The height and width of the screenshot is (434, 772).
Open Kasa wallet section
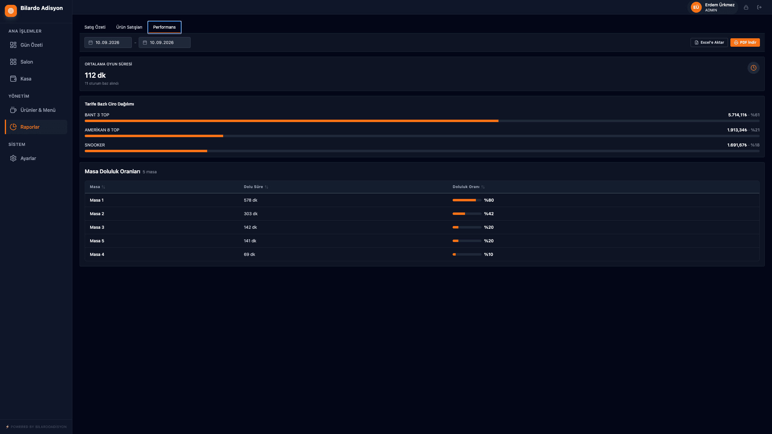[x=36, y=79]
